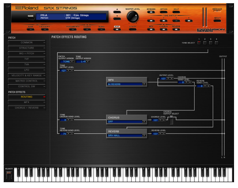Open the OPTION menu button
This screenshot has width=238, height=188.
pos(164,12)
